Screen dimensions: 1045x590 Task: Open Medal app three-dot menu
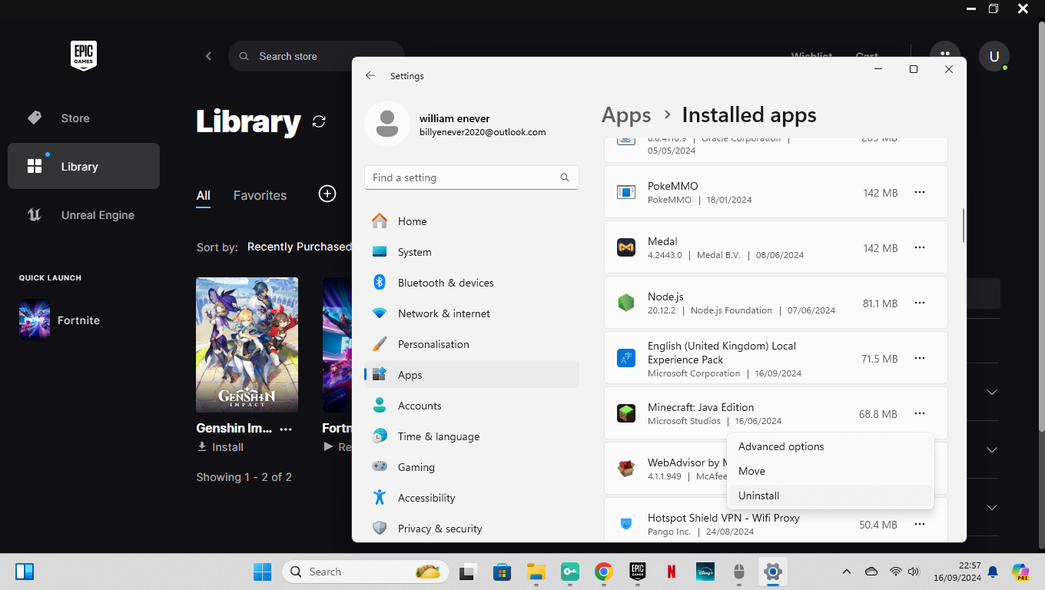click(x=920, y=247)
